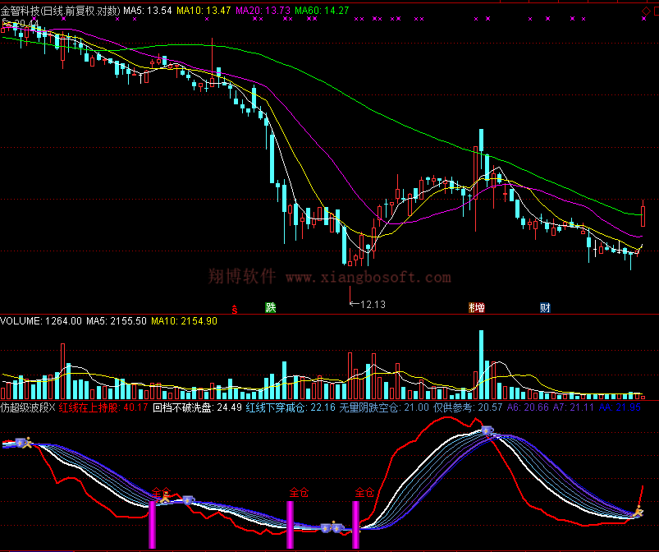Viewport: 659px width, 552px height.
Task: Click the VOLUME: 1264.00 label
Action: click(41, 321)
